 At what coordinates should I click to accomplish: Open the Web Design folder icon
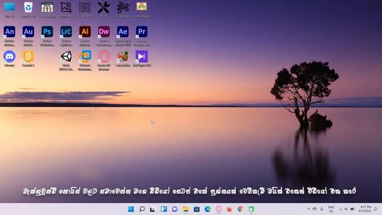click(x=47, y=10)
